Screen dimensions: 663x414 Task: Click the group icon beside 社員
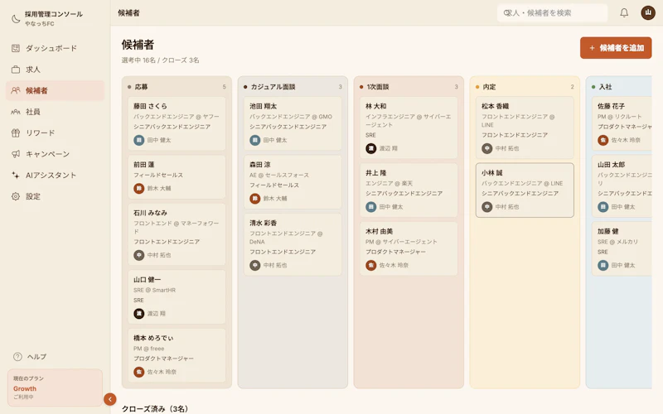16,112
